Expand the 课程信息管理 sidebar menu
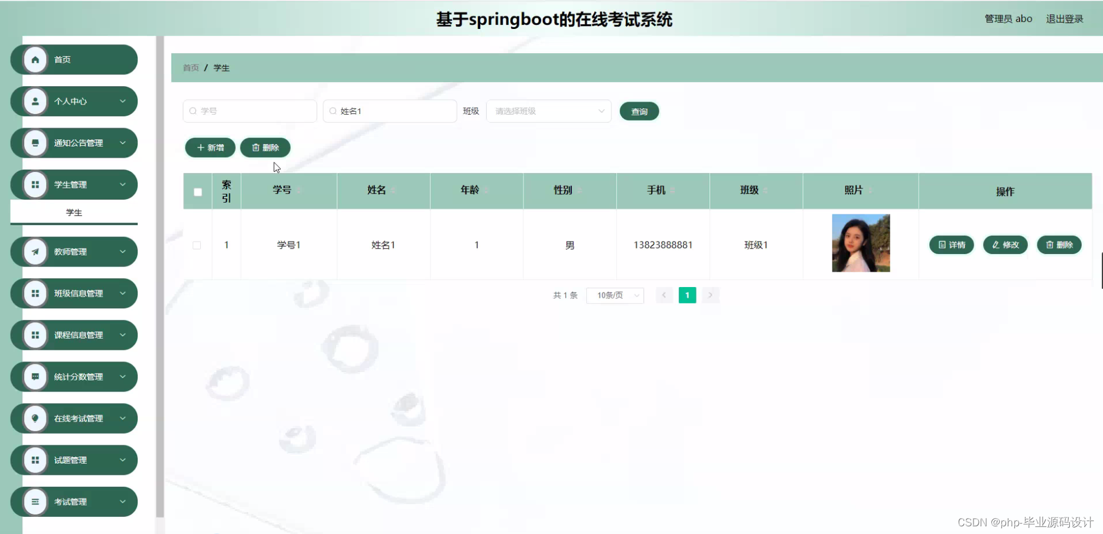Image resolution: width=1103 pixels, height=534 pixels. [74, 334]
